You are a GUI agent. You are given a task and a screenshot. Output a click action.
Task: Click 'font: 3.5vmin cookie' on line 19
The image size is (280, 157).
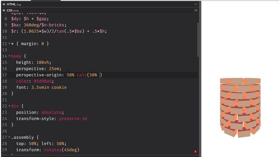point(41,87)
